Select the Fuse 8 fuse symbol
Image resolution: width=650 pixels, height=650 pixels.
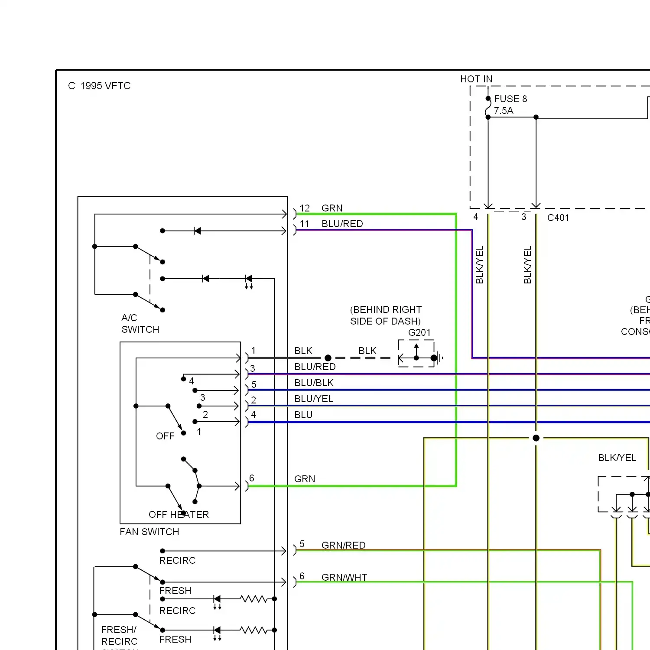(488, 108)
